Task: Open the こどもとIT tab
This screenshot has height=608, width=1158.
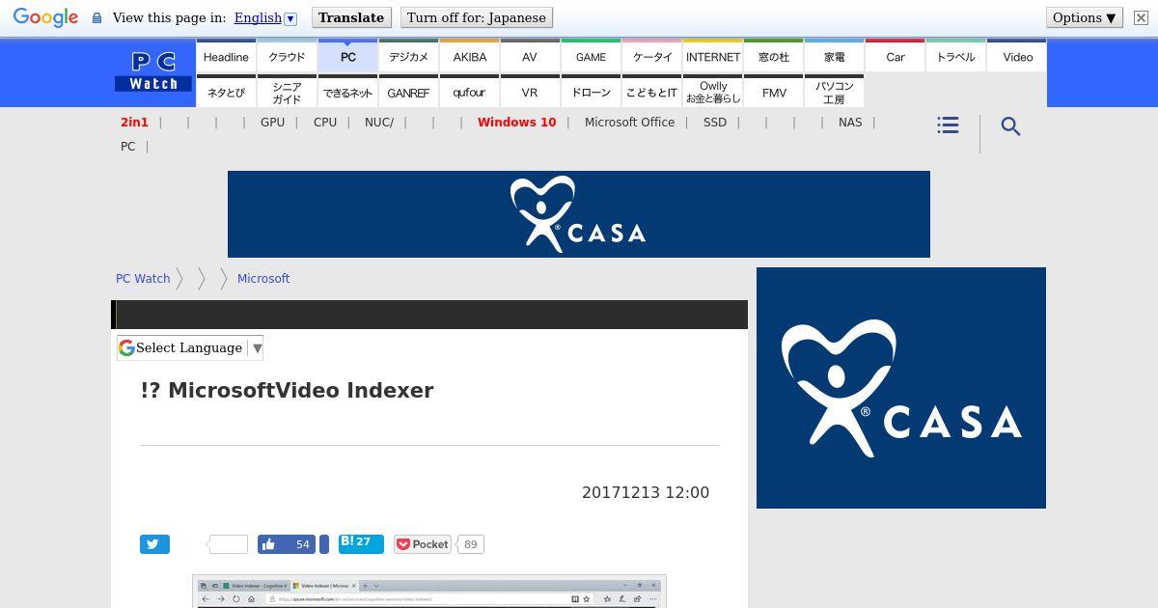Action: pos(652,92)
